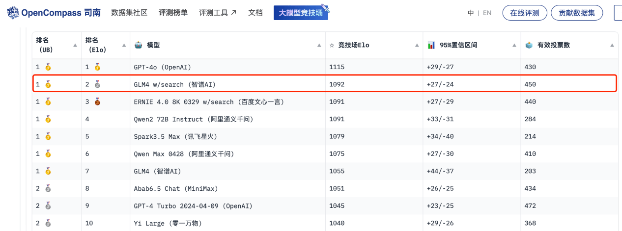Click the star icon beside 竞技场Elo
Screen dimensions: 622x231
(332, 45)
